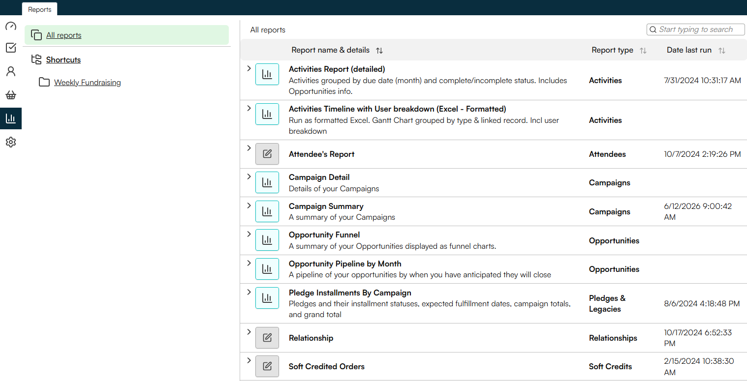Click the Opportunity Pipeline by Month title
Viewport: 747px width, 381px height.
[345, 264]
